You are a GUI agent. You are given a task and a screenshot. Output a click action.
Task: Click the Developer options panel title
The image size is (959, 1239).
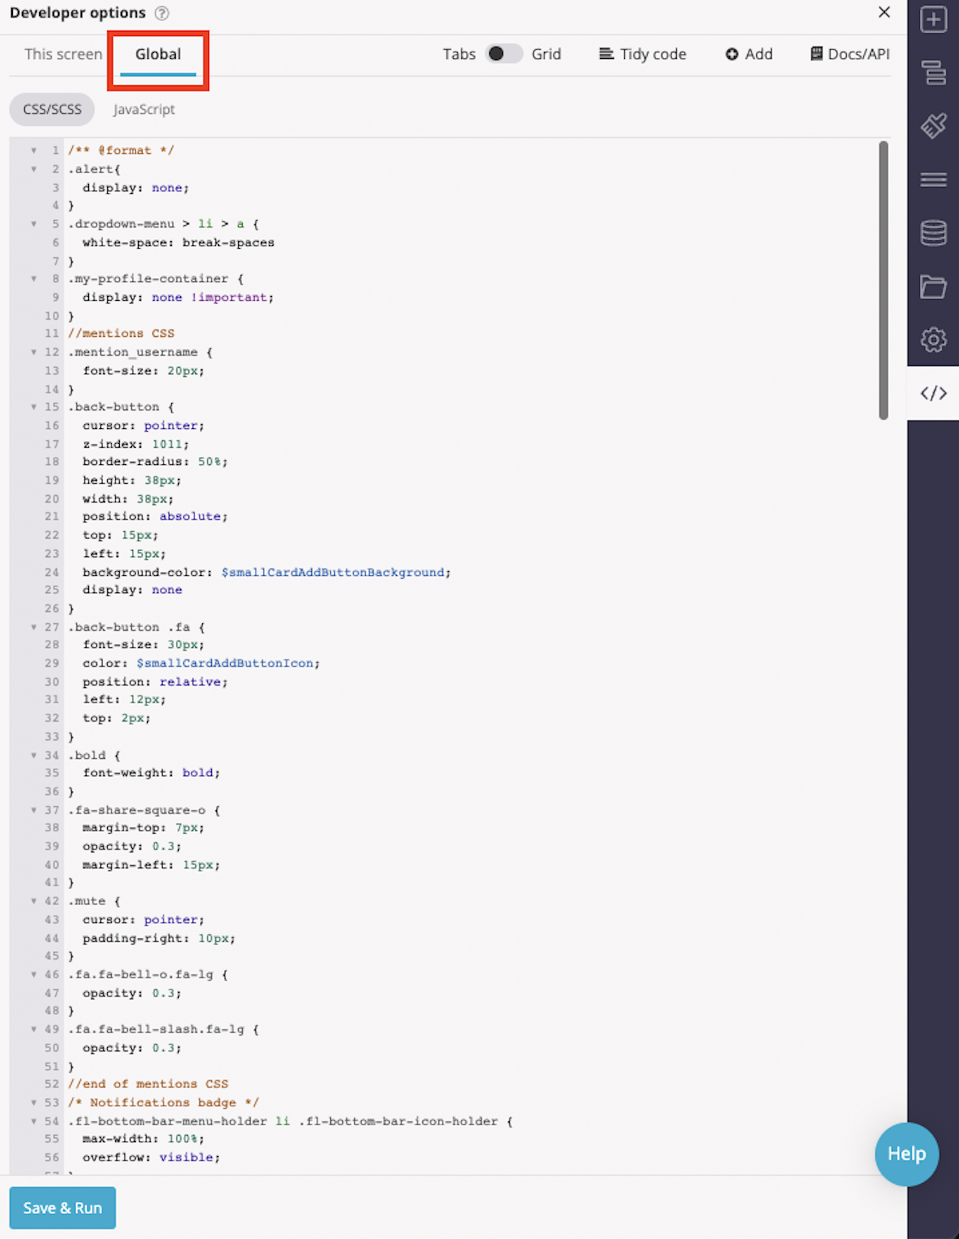[78, 13]
